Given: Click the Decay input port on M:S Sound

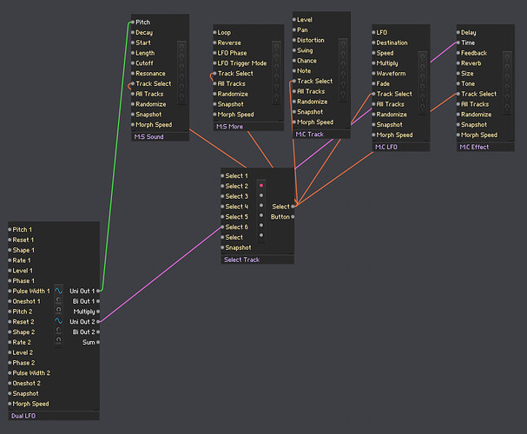Looking at the screenshot, I should [x=133, y=32].
